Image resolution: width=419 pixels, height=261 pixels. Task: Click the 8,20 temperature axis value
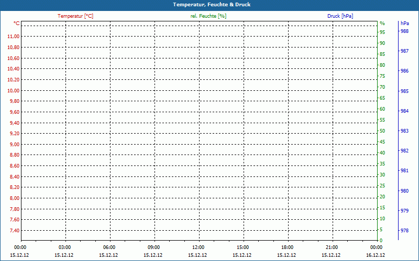click(x=15, y=187)
